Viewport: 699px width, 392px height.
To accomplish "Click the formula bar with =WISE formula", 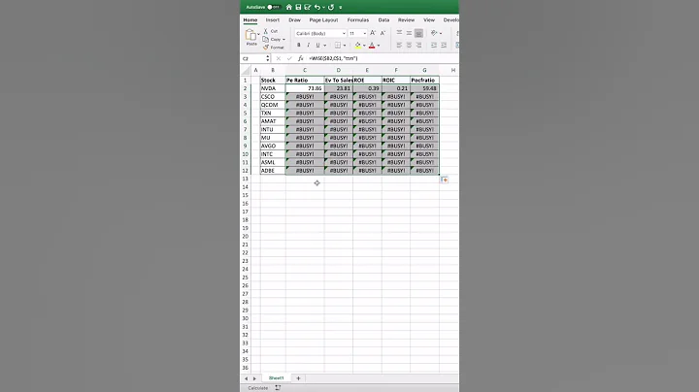I will tap(383, 58).
